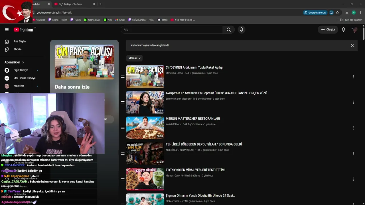Open options for MERSİN MASTERCHEF RESTORANLARI video

pyautogui.click(x=354, y=128)
